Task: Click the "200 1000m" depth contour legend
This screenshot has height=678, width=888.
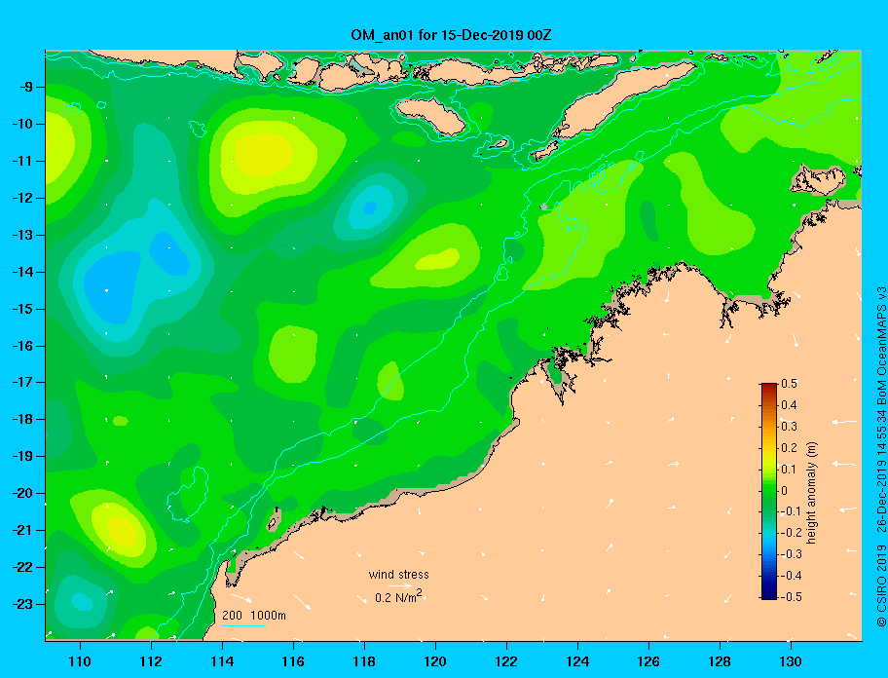Action: pyautogui.click(x=254, y=616)
